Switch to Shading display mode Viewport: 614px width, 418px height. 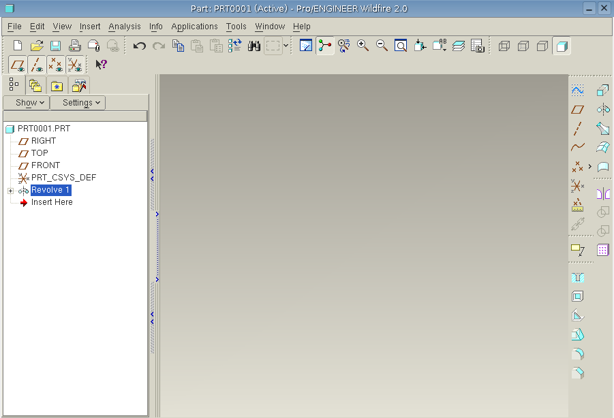(x=562, y=46)
